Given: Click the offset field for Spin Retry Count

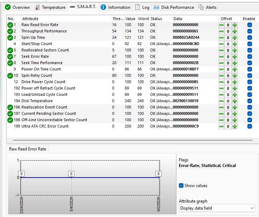Looking at the screenshot, I should (x=228, y=76).
